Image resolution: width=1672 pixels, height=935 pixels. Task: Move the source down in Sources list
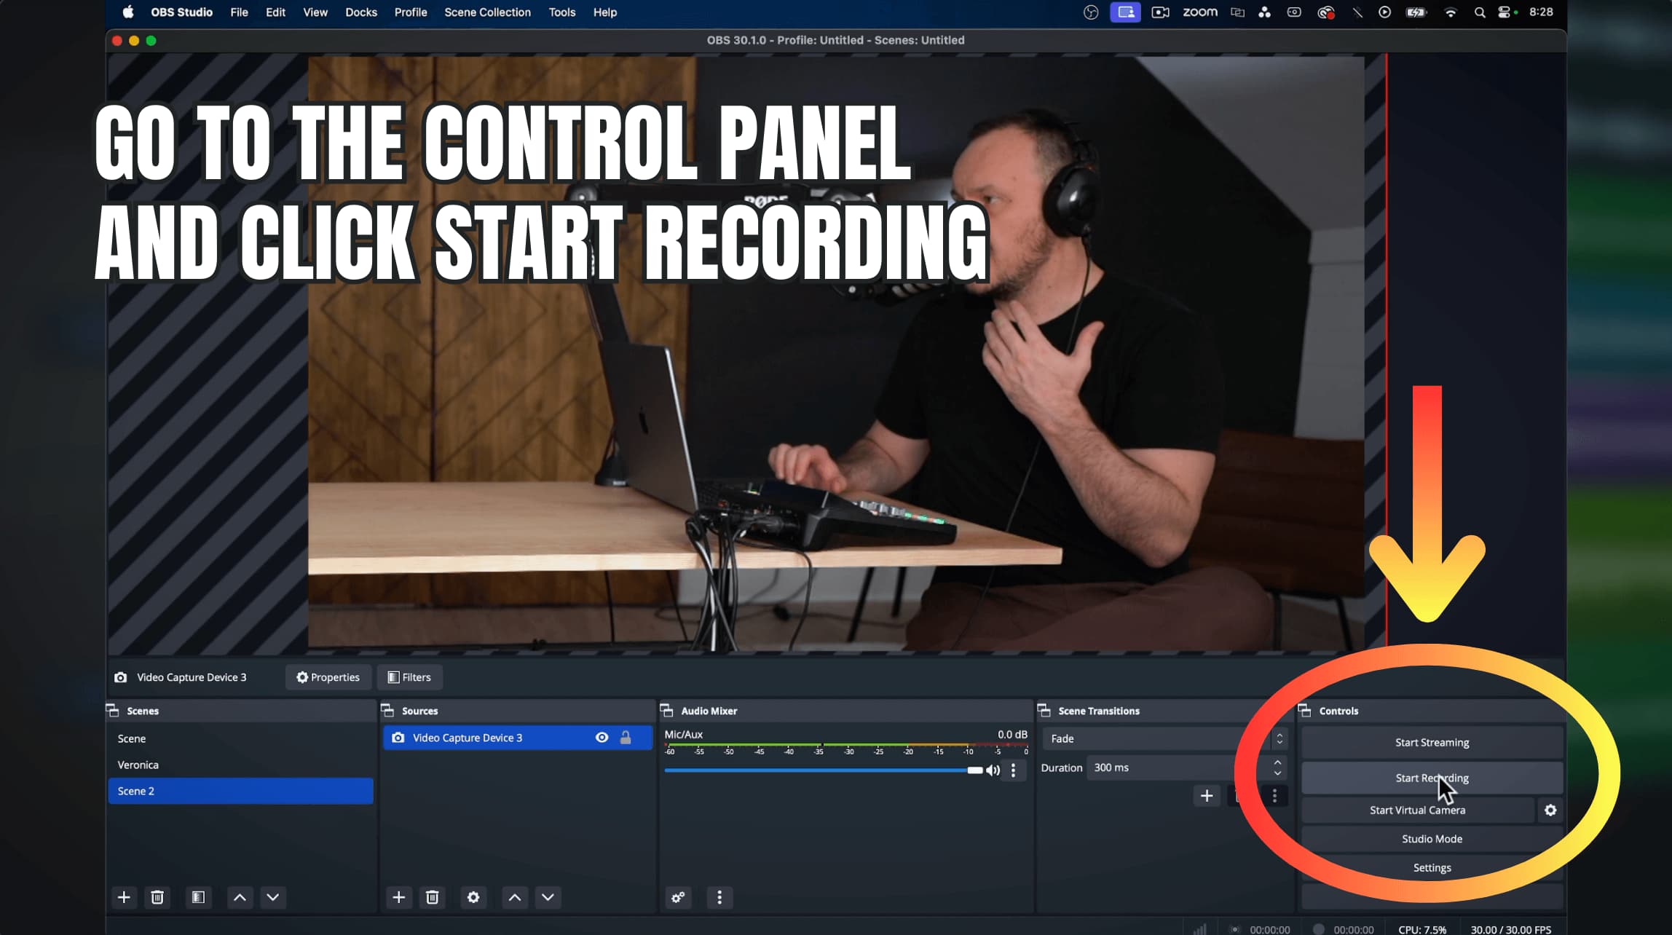coord(548,897)
